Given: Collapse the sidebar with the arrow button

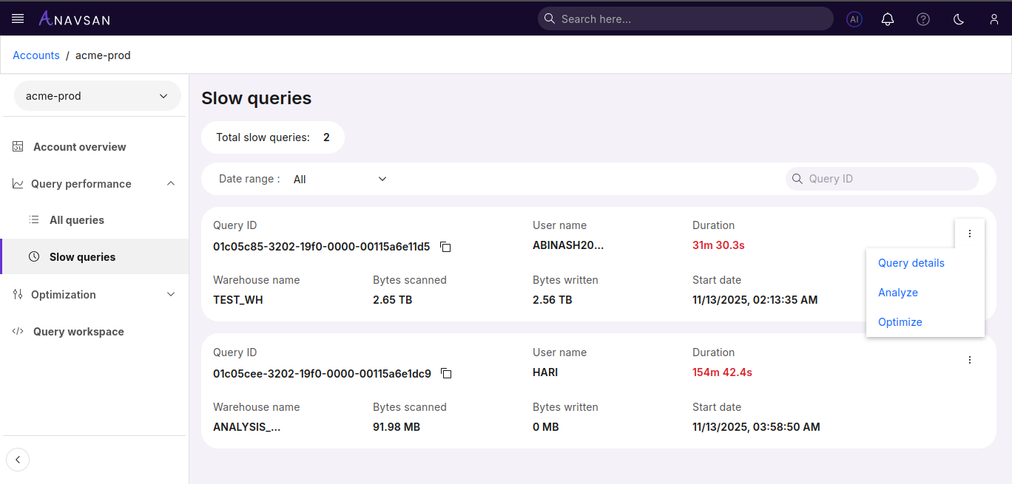Looking at the screenshot, I should (18, 459).
